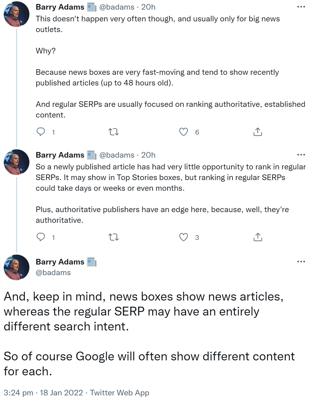The image size is (310, 405).
Task: Like the tweet with 6 likes
Action: [x=184, y=132]
